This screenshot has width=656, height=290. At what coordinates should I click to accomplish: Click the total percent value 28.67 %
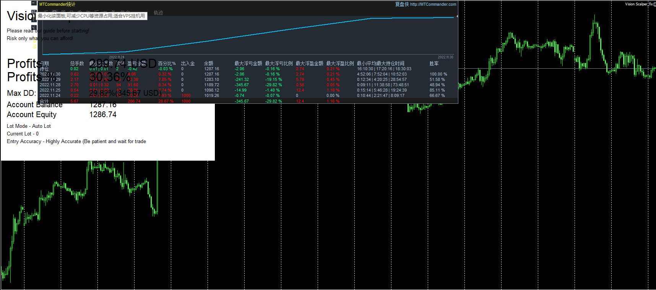166,101
